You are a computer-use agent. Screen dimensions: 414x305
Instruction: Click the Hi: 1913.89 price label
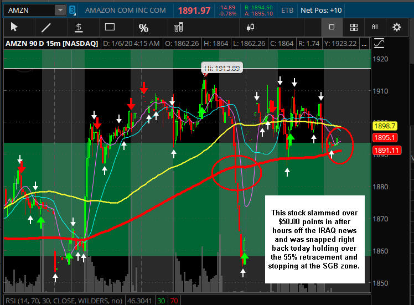pos(222,68)
